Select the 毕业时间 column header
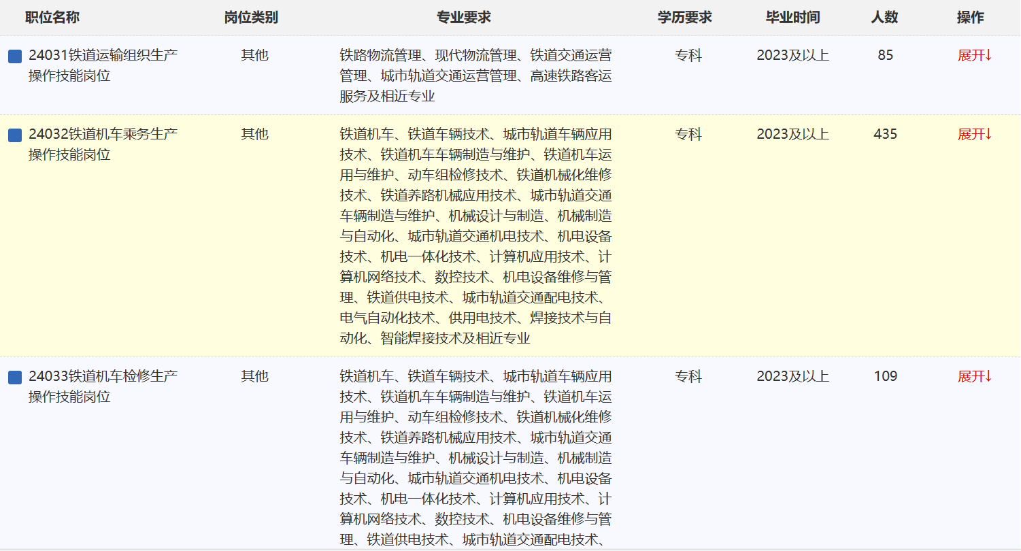Viewport: 1021px width, 551px height. (x=792, y=18)
